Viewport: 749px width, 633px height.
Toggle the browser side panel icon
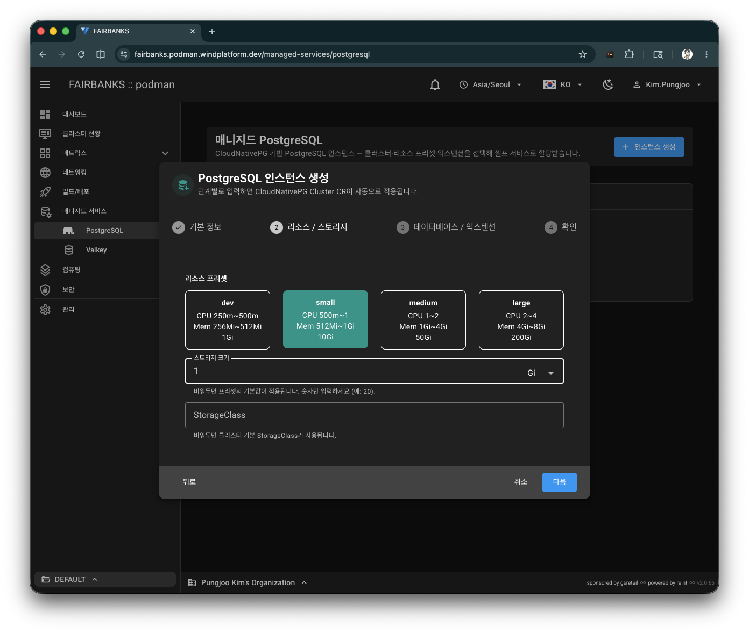(x=101, y=54)
